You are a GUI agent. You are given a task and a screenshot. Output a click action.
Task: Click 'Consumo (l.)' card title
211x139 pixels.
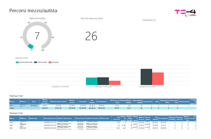tap(150, 20)
